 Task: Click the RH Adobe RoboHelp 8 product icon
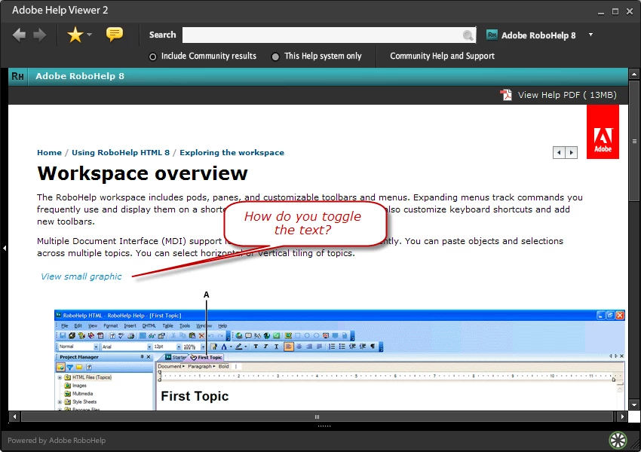pos(492,35)
